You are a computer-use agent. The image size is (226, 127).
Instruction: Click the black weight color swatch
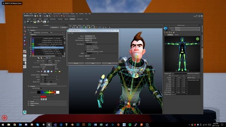click(39, 92)
